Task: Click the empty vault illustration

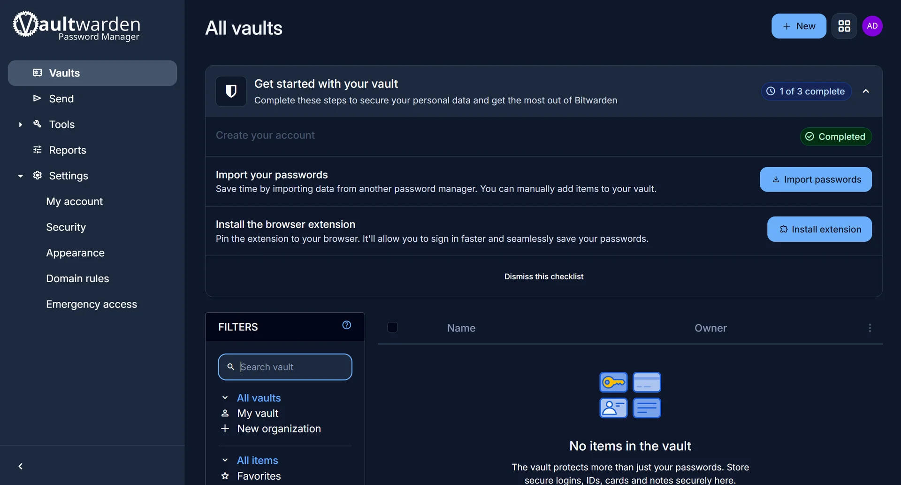Action: [630, 395]
